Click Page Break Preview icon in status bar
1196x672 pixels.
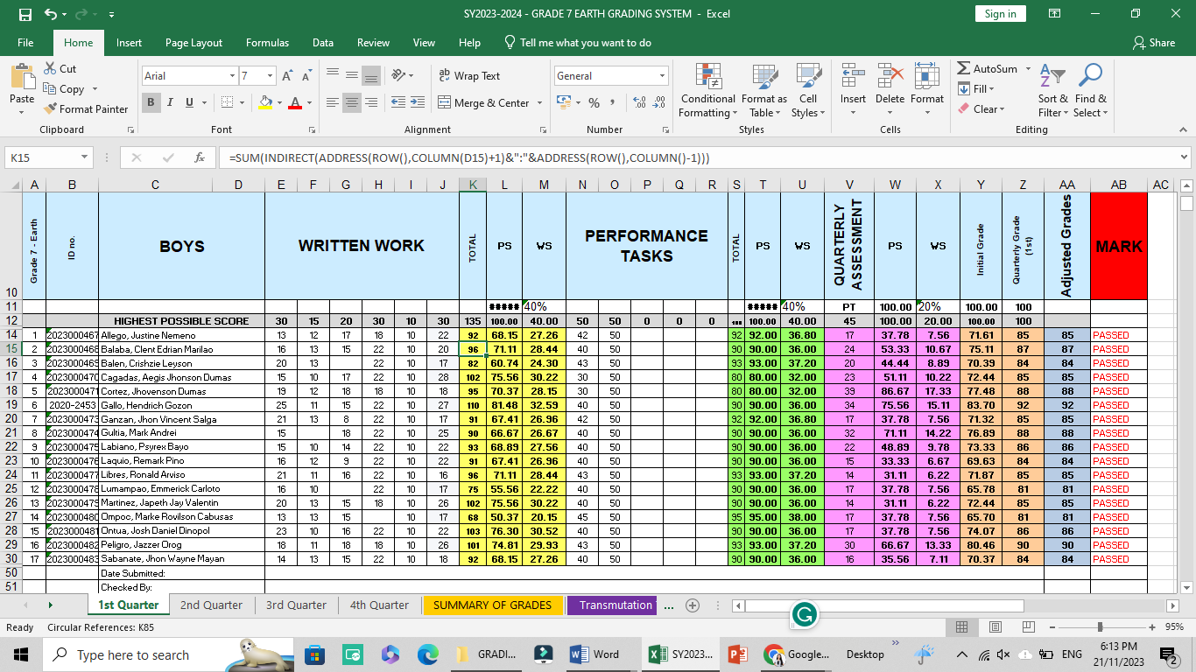pyautogui.click(x=1029, y=627)
